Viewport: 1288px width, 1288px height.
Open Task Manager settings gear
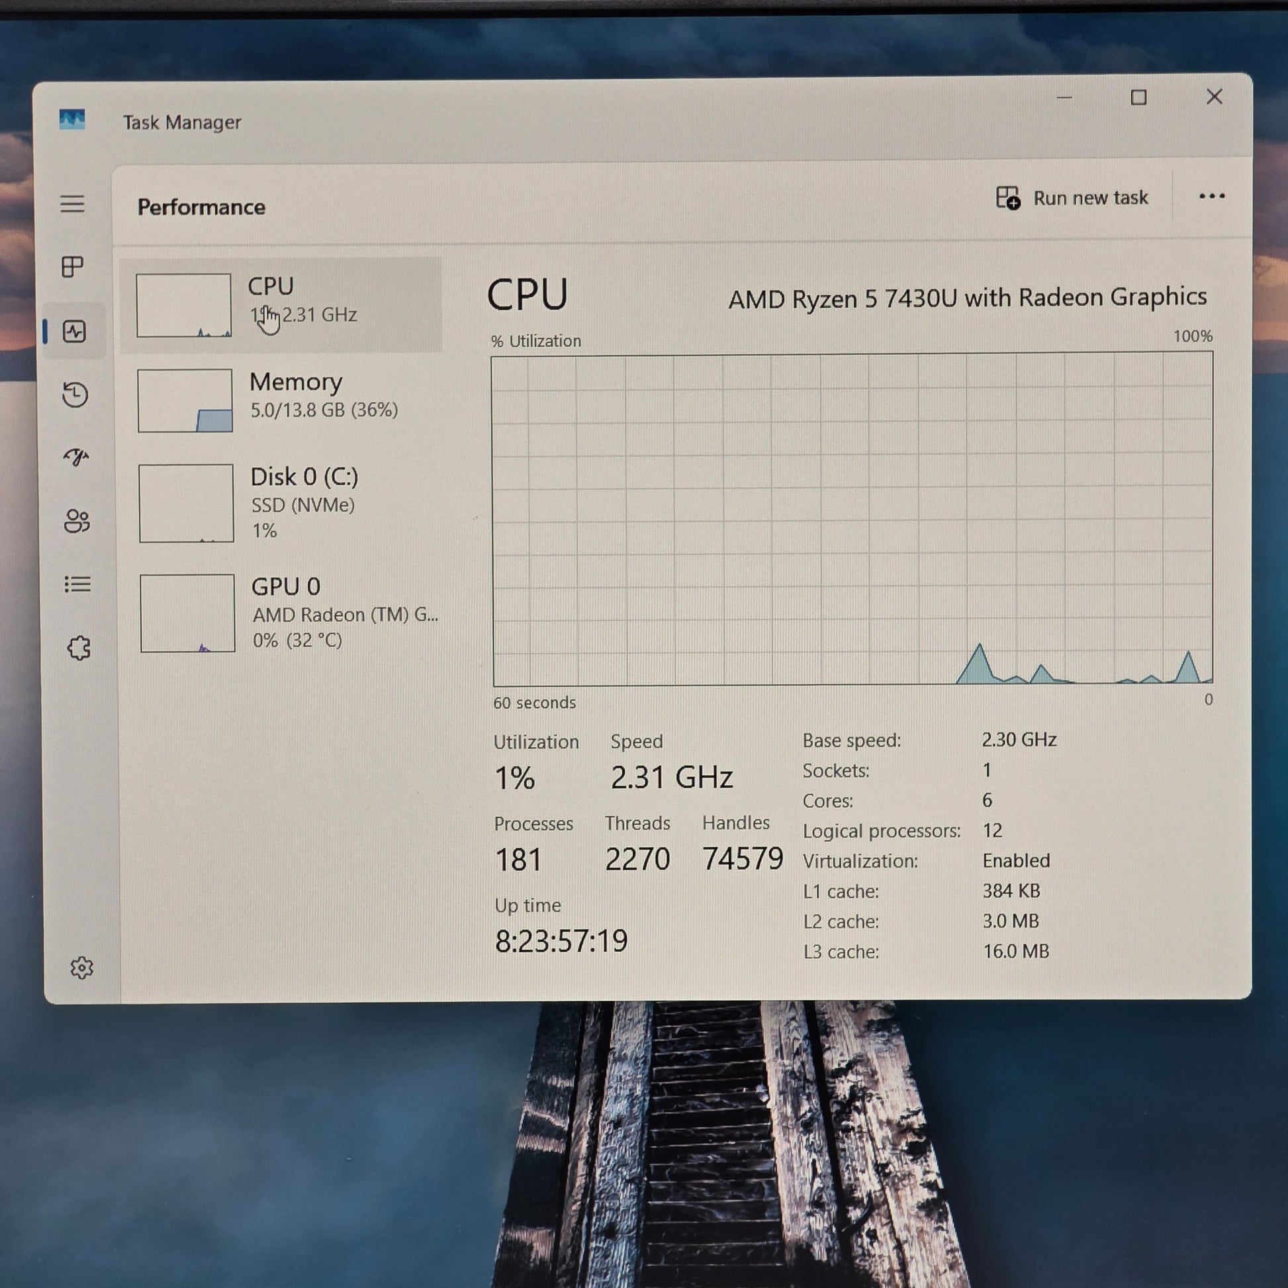(x=81, y=968)
